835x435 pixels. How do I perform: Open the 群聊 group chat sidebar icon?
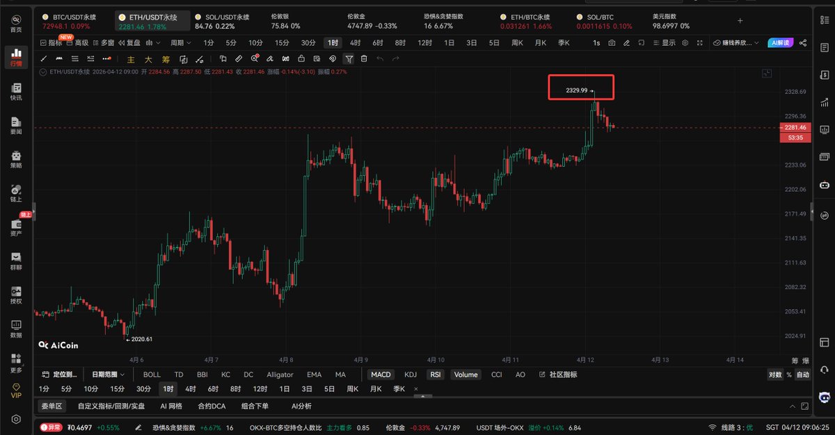[x=15, y=261]
